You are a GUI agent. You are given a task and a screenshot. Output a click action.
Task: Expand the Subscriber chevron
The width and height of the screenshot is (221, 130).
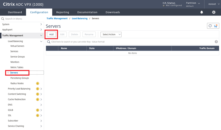41,121
